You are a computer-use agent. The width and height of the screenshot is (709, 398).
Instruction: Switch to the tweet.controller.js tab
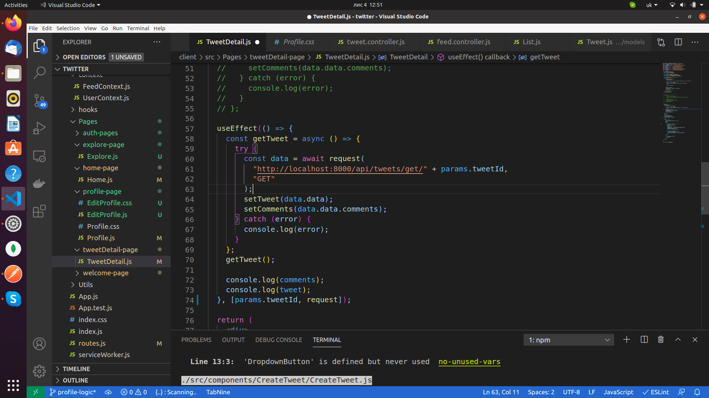point(376,42)
